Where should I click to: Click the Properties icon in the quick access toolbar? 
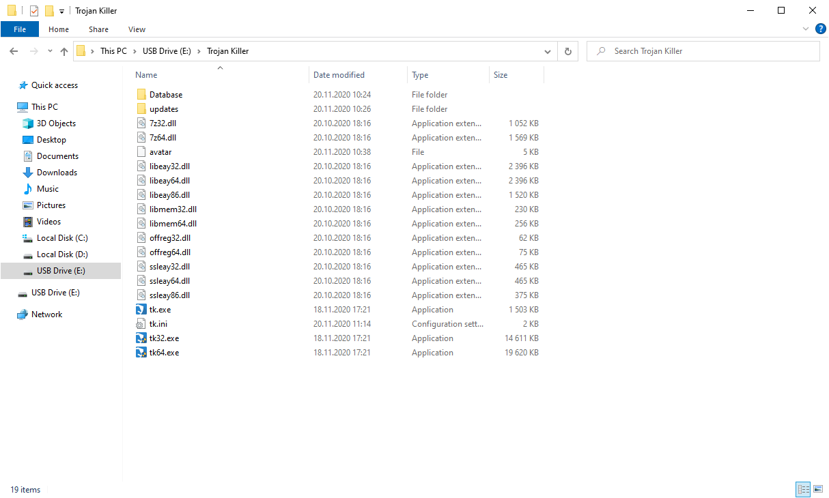(x=34, y=11)
